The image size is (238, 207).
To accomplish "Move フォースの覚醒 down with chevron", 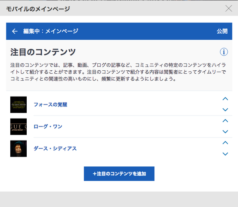I will pyautogui.click(x=225, y=110).
